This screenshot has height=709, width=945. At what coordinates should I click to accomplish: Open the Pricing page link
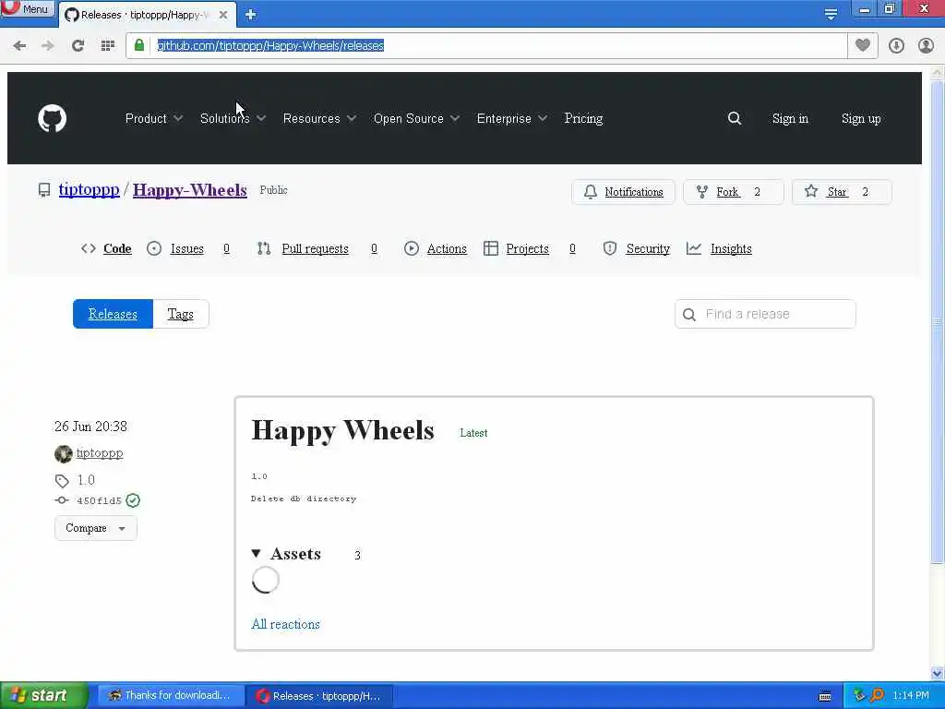click(583, 119)
